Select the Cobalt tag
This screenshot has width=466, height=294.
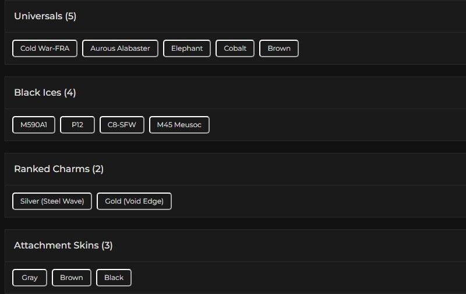click(235, 48)
